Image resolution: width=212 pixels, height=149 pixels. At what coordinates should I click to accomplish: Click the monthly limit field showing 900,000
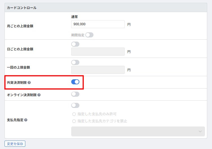[98, 24]
